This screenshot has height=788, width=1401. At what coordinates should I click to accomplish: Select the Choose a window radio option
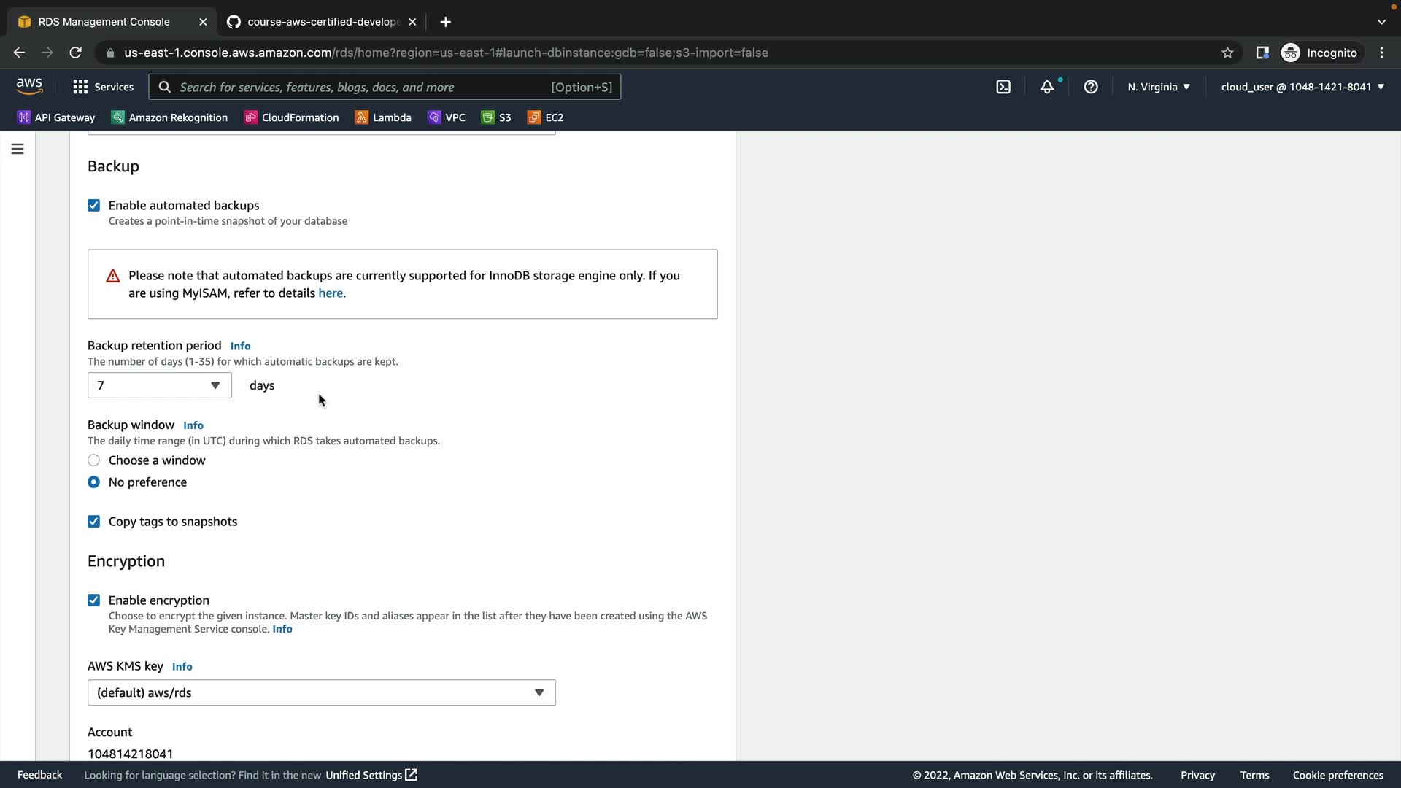[93, 460]
